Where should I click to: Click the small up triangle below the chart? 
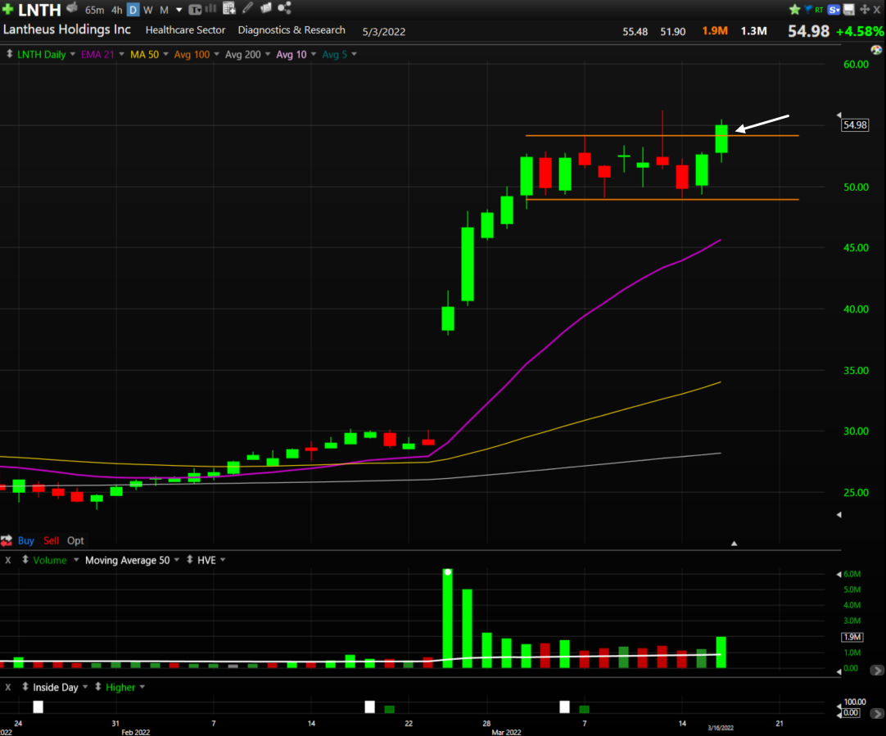click(734, 544)
